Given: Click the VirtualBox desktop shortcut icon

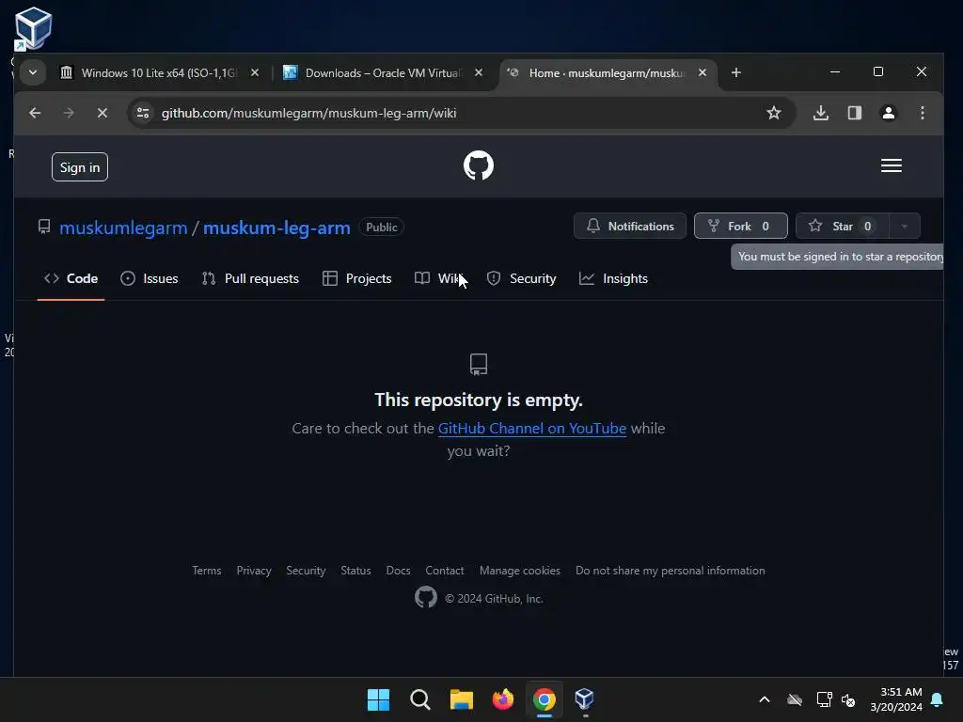Looking at the screenshot, I should 33,28.
